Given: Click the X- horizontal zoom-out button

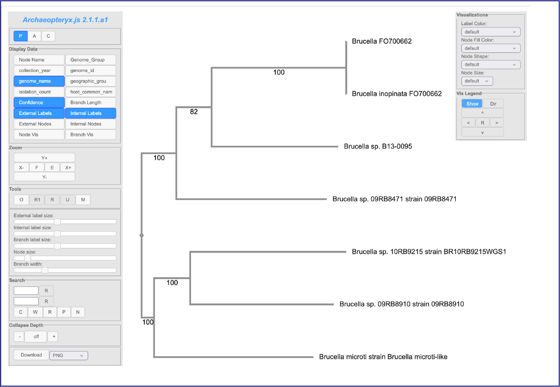Looking at the screenshot, I should 21,168.
